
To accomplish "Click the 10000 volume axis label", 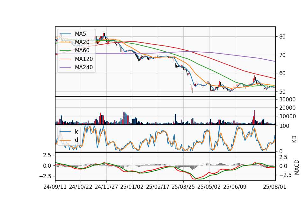I will click(x=288, y=116).
